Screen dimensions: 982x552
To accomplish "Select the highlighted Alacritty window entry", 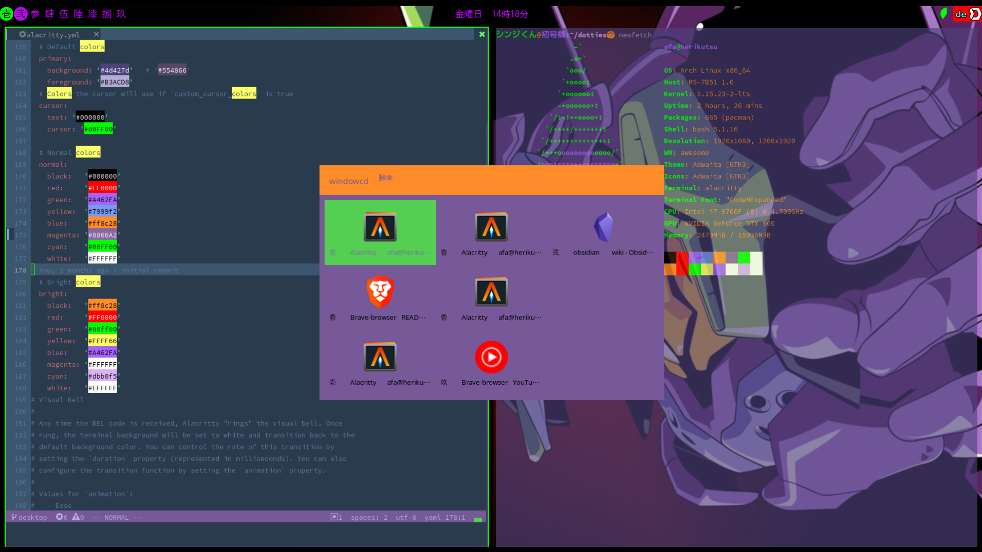I will point(380,232).
